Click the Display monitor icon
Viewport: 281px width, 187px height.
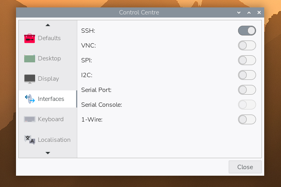(x=30, y=79)
